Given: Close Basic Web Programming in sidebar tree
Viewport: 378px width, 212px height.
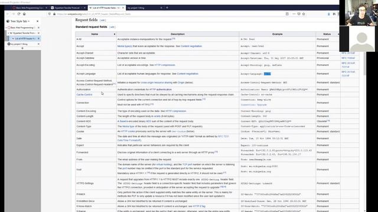Looking at the screenshot, I should 38,28.
